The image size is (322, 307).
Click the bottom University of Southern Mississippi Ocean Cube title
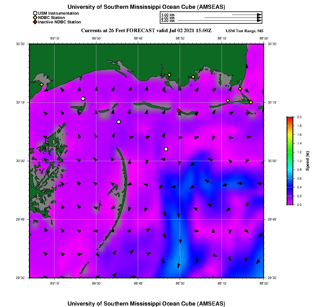[146, 303]
